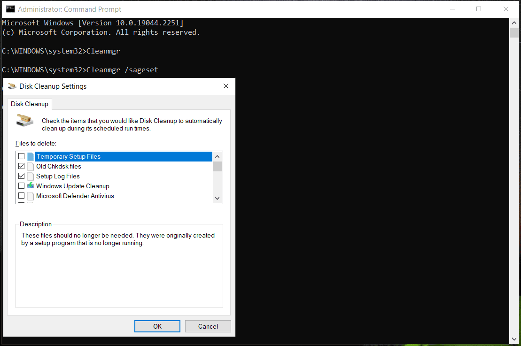Enable the Windows Update Cleanup checkbox
521x346 pixels.
21,186
